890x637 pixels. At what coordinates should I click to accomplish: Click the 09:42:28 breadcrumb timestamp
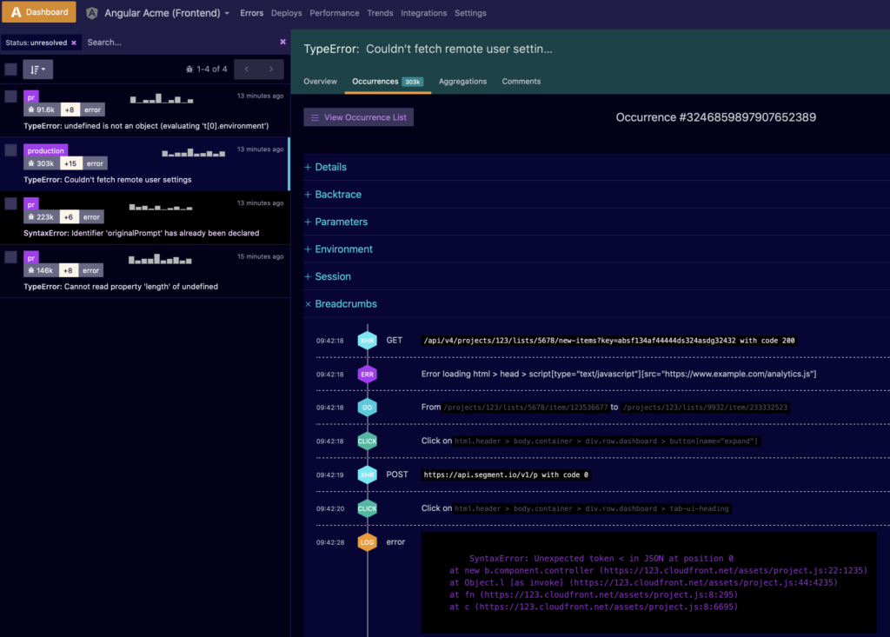pos(330,543)
